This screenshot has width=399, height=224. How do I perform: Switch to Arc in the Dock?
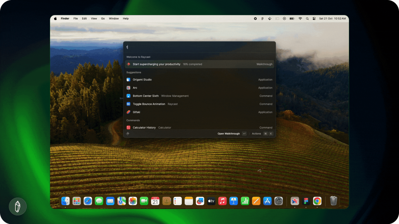click(x=295, y=201)
